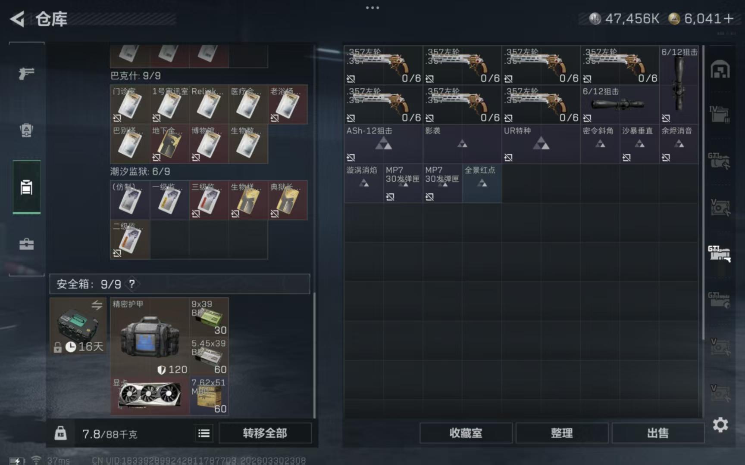
Task: Click the safe box with 16天 timer
Action: pyautogui.click(x=78, y=326)
